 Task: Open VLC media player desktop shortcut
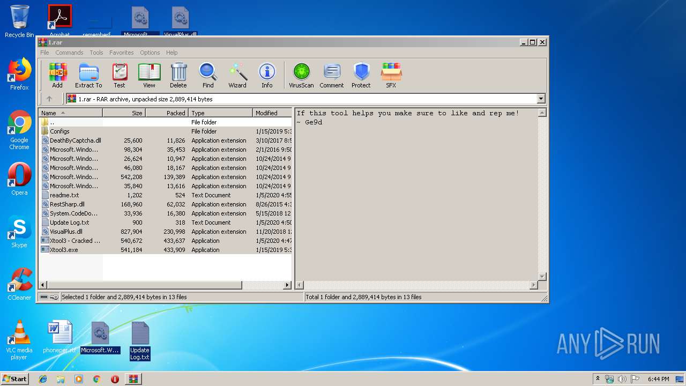[19, 340]
